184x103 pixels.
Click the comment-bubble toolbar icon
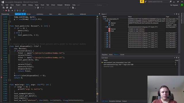[7, 8]
